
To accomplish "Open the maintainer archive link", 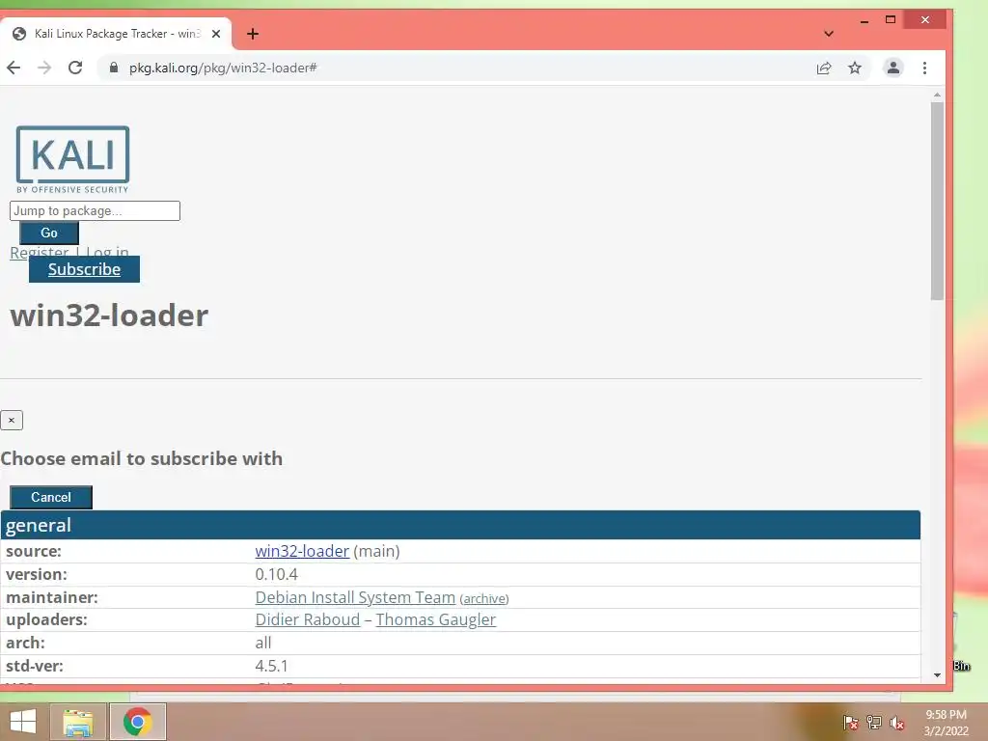I will [x=484, y=598].
